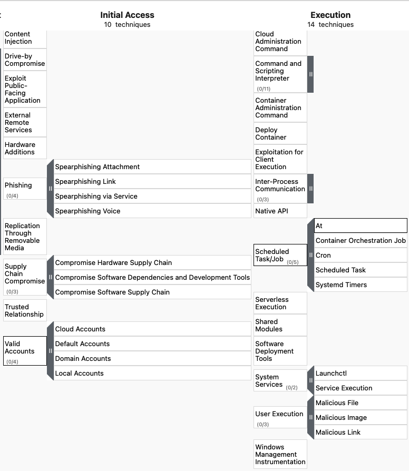Collapse Supply Chain Compromise sub-techniques handle
Screen dimensions: 409x471
tap(50, 277)
